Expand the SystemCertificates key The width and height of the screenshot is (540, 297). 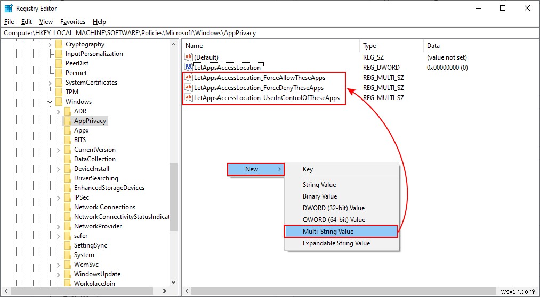[50, 82]
